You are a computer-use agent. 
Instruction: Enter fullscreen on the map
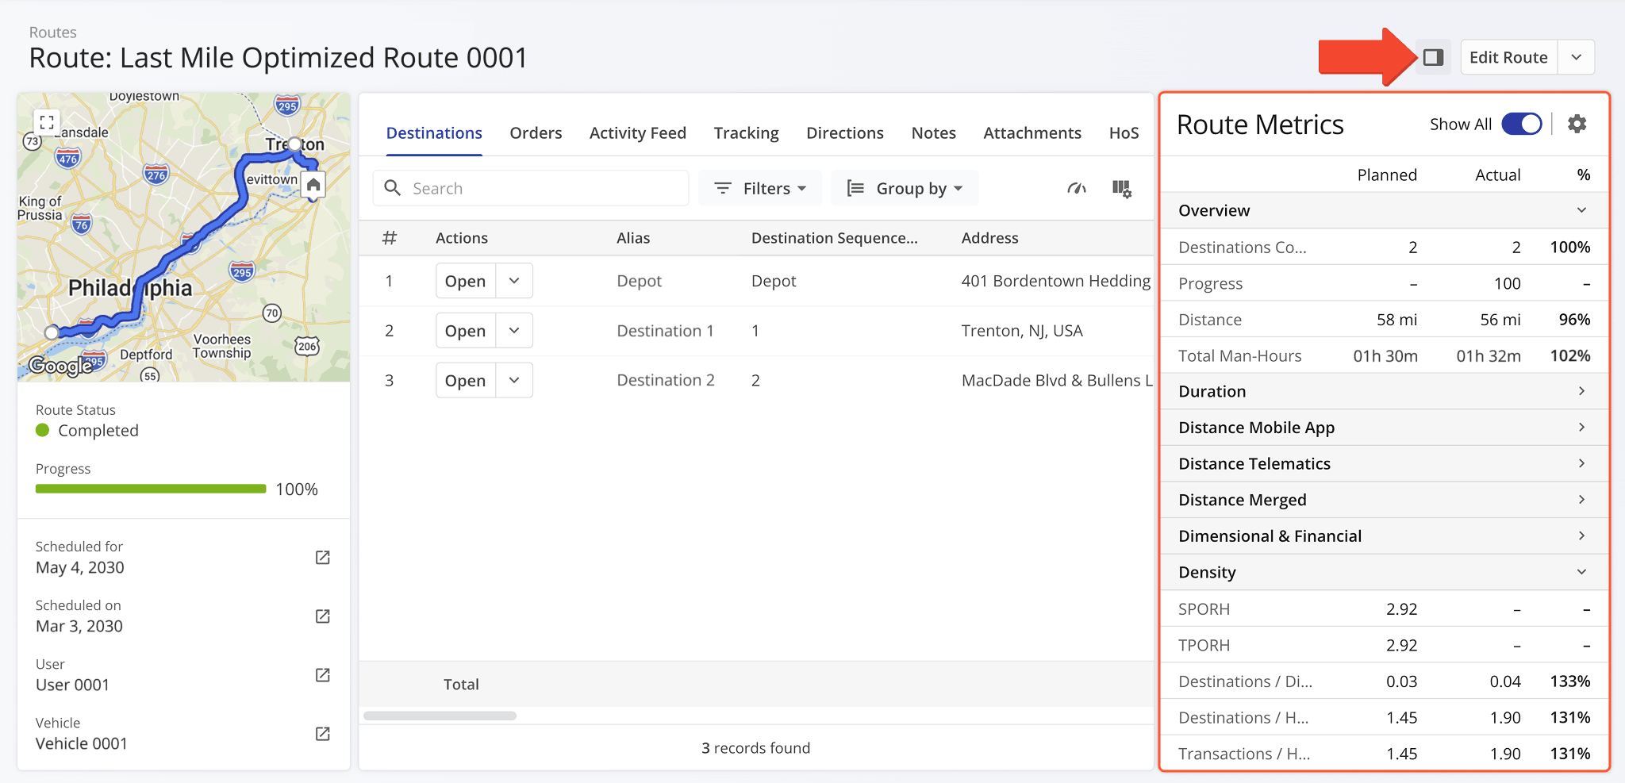click(47, 121)
